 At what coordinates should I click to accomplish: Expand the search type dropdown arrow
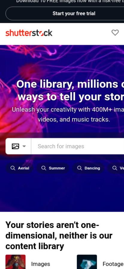pyautogui.click(x=24, y=146)
